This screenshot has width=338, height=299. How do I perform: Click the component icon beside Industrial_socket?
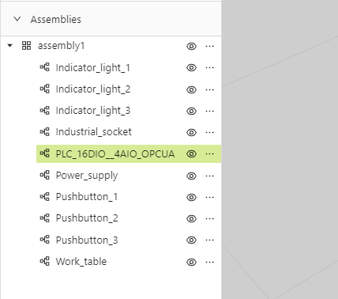coord(44,131)
